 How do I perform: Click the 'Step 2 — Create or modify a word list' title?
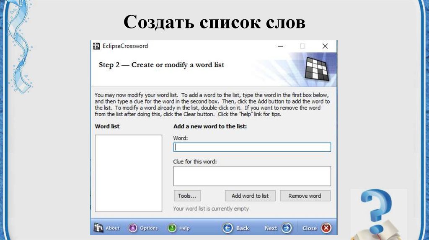tap(161, 65)
